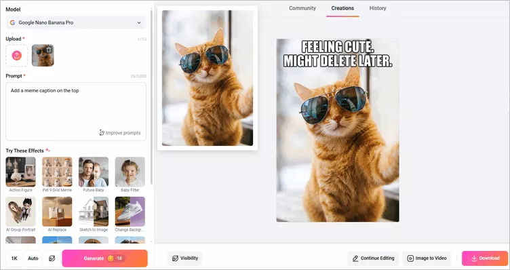This screenshot has width=510, height=270.
Task: Click the coin icon on Generate button
Action: (111, 258)
